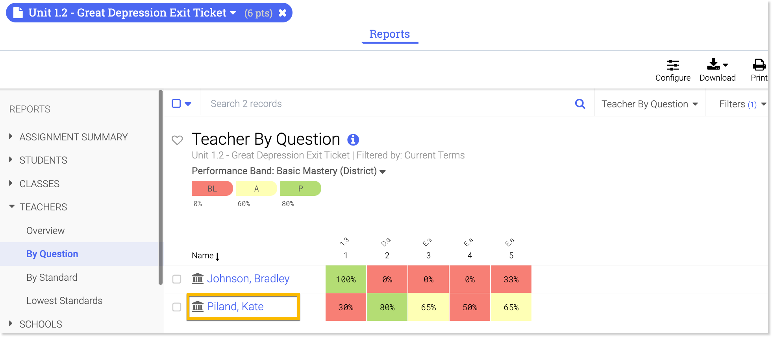The image size is (772, 337).
Task: Expand the Performance Band dropdown
Action: click(x=383, y=172)
